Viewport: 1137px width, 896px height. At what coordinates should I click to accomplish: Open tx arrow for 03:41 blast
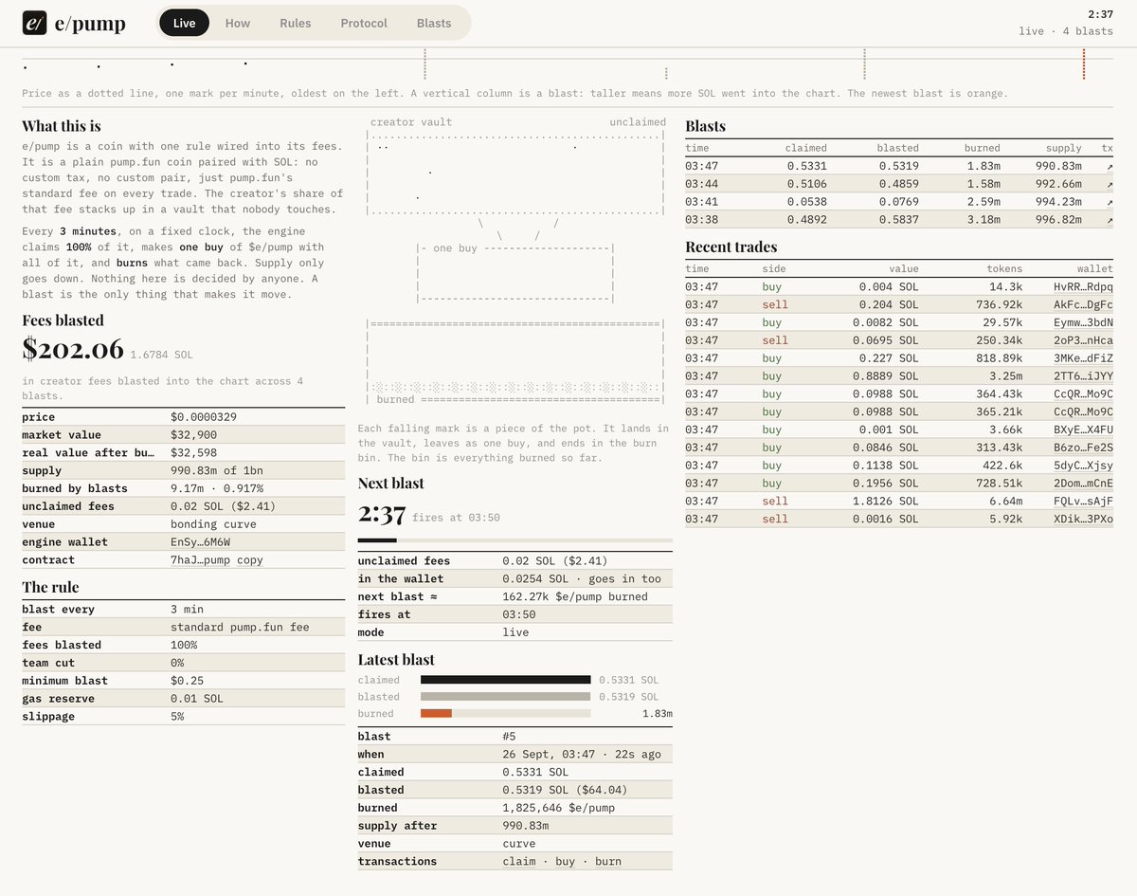(x=1109, y=202)
